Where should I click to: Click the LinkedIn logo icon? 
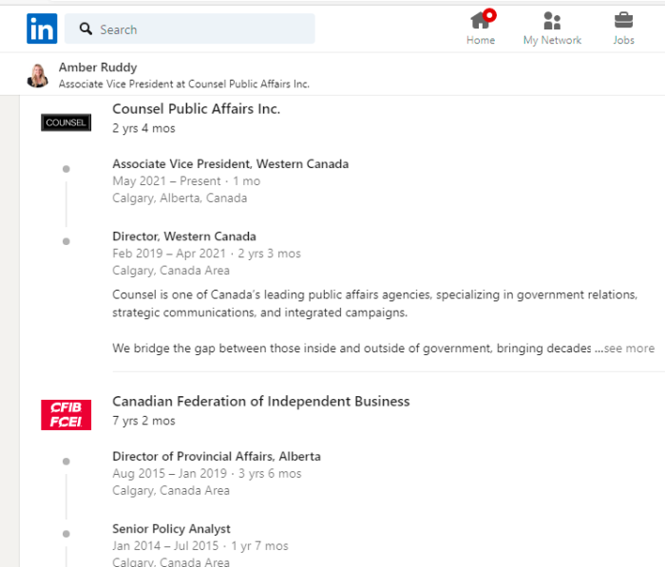coord(42,28)
